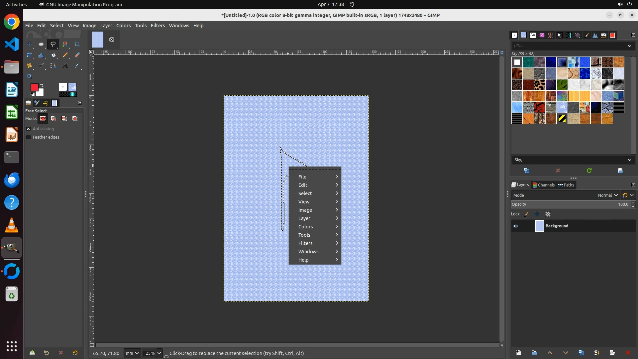Open the Colors menu in menu bar
Viewport: 638px width, 359px height.
(123, 26)
